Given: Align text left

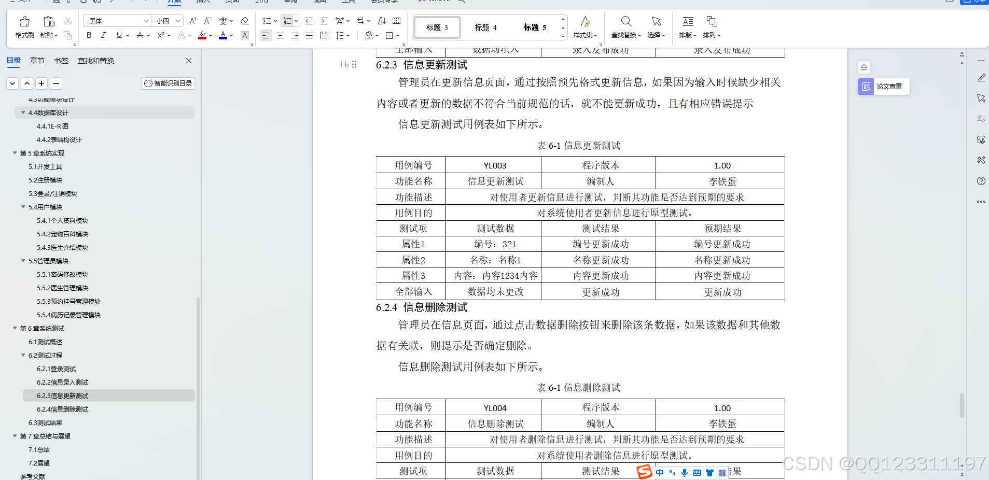Looking at the screenshot, I should (266, 35).
